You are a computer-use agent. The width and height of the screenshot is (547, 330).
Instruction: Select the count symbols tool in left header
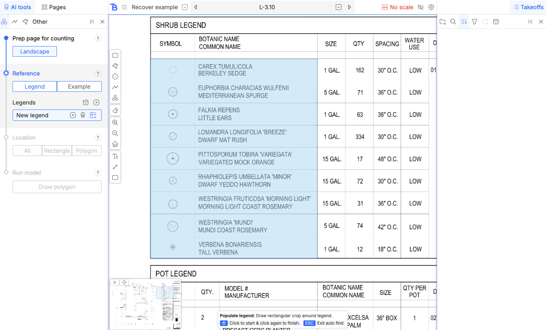[x=4, y=22]
